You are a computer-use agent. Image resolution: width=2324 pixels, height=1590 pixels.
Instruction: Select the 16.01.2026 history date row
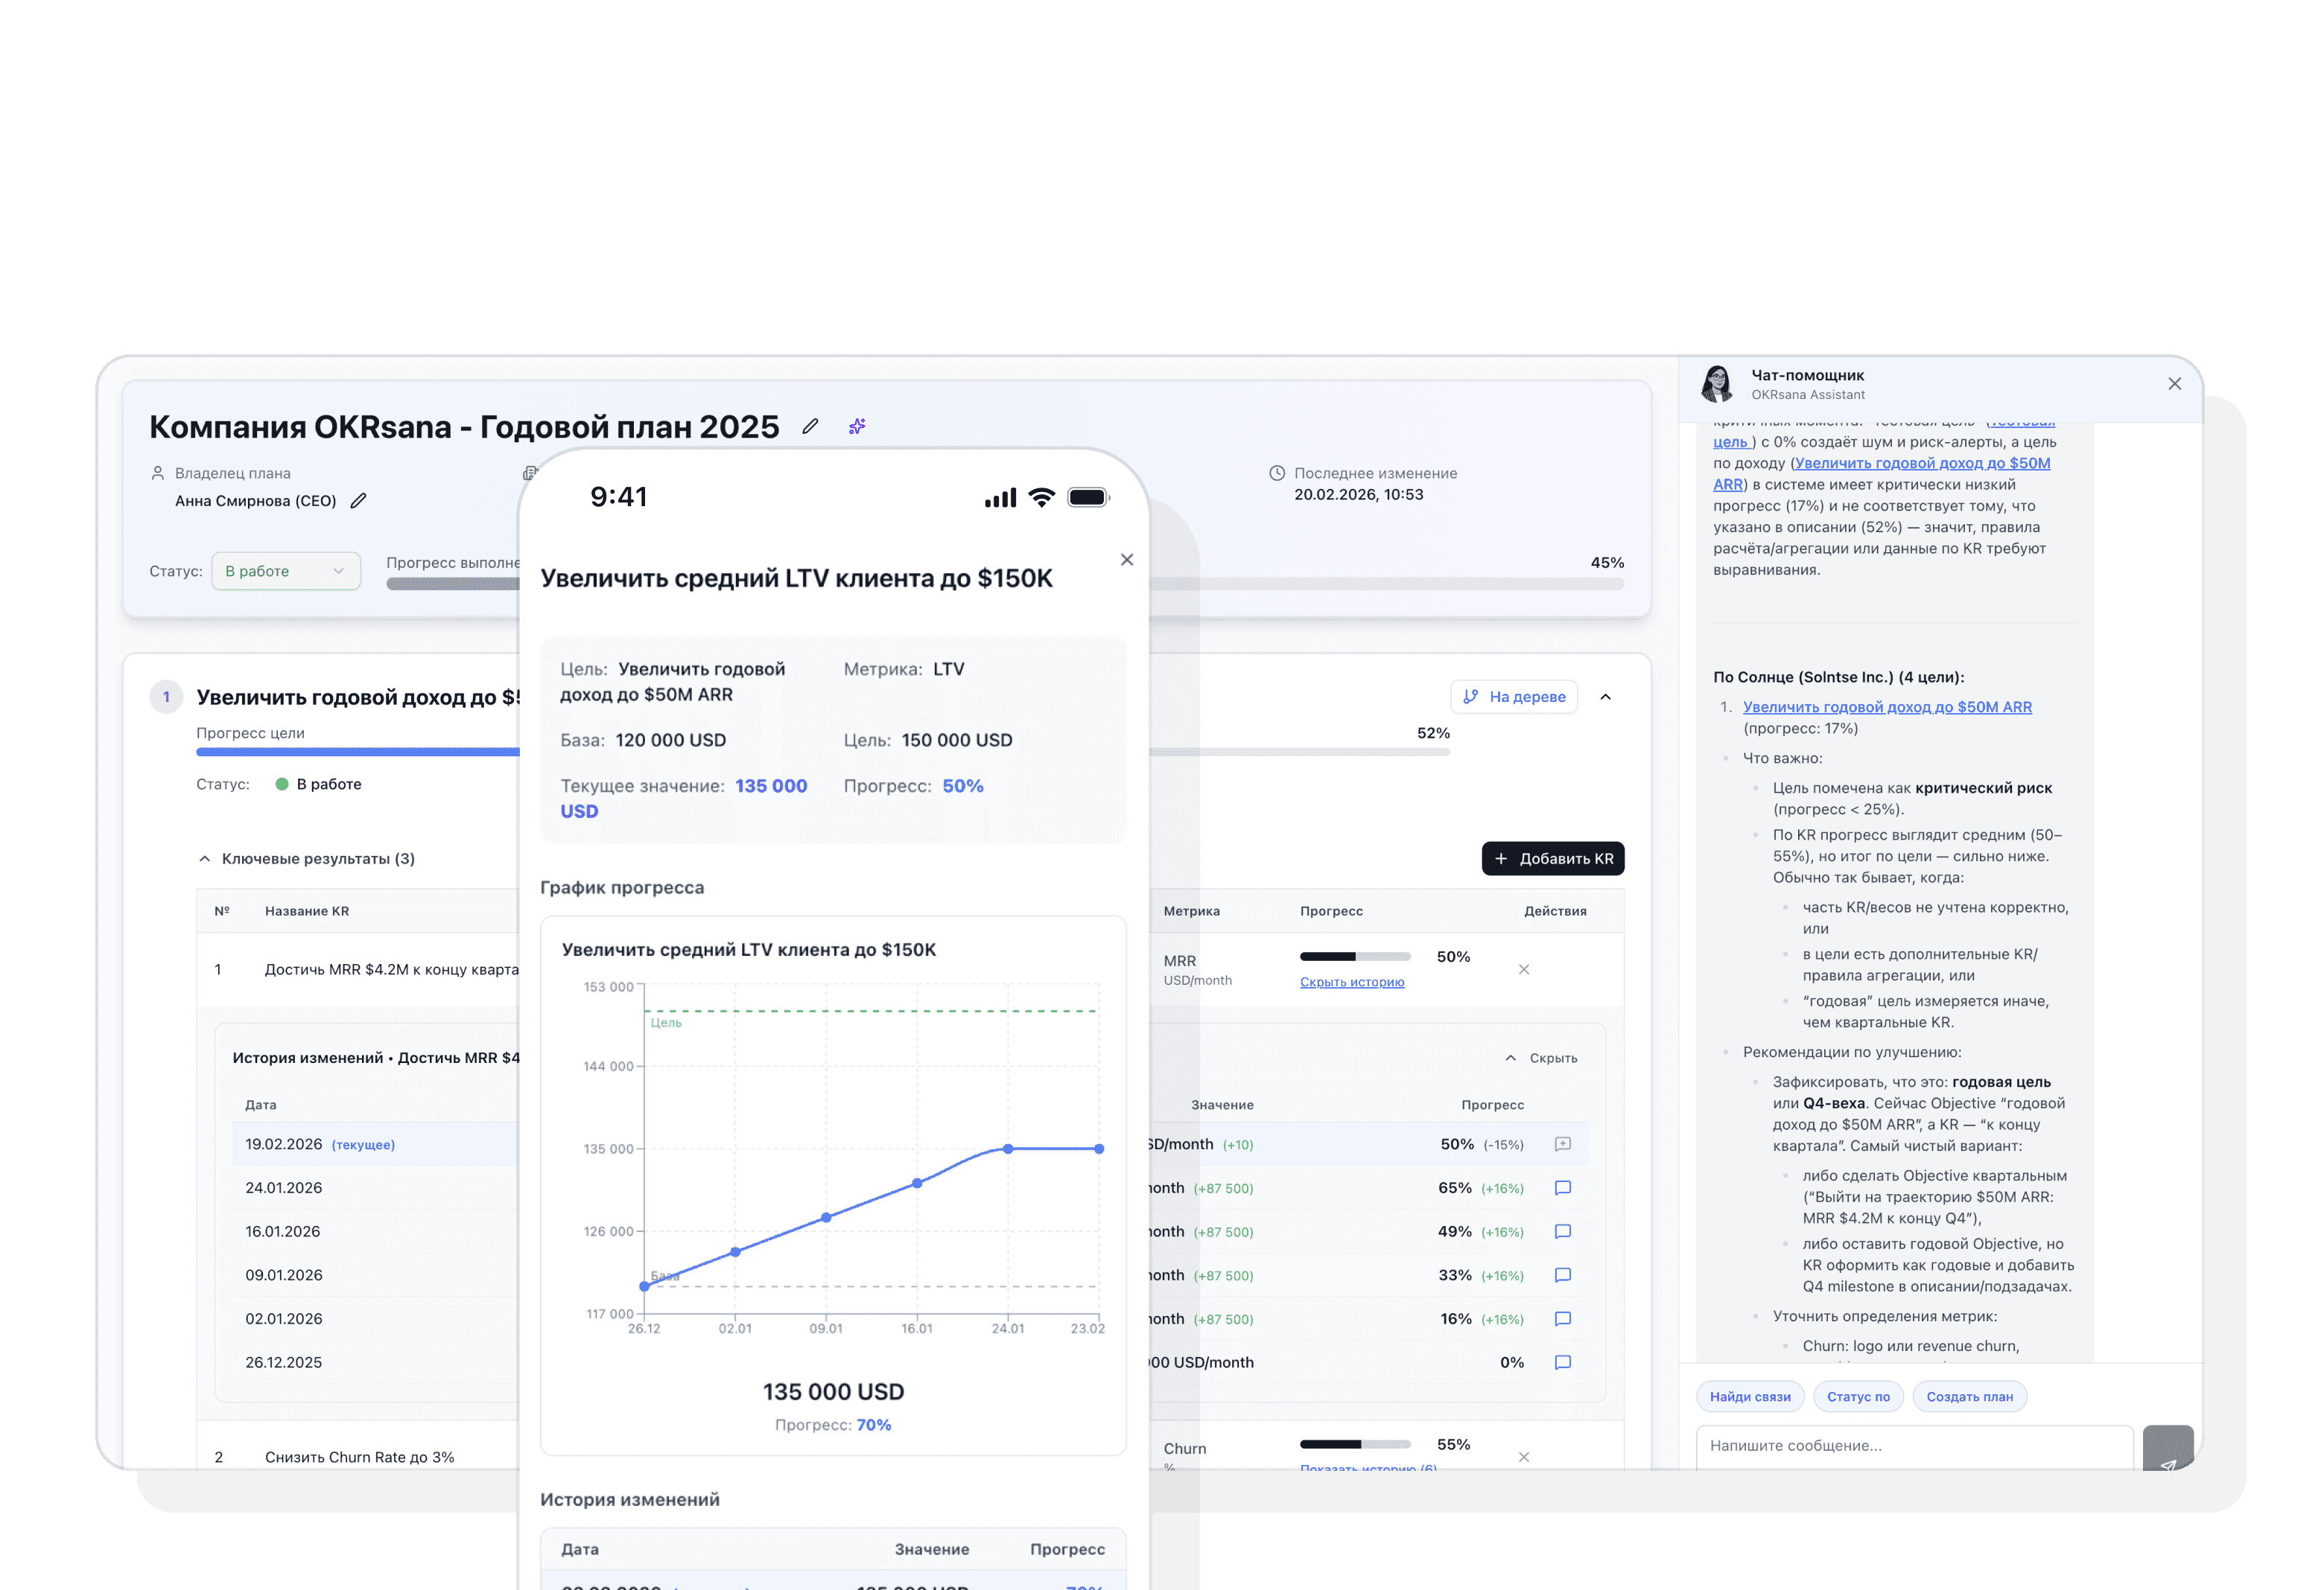point(283,1232)
